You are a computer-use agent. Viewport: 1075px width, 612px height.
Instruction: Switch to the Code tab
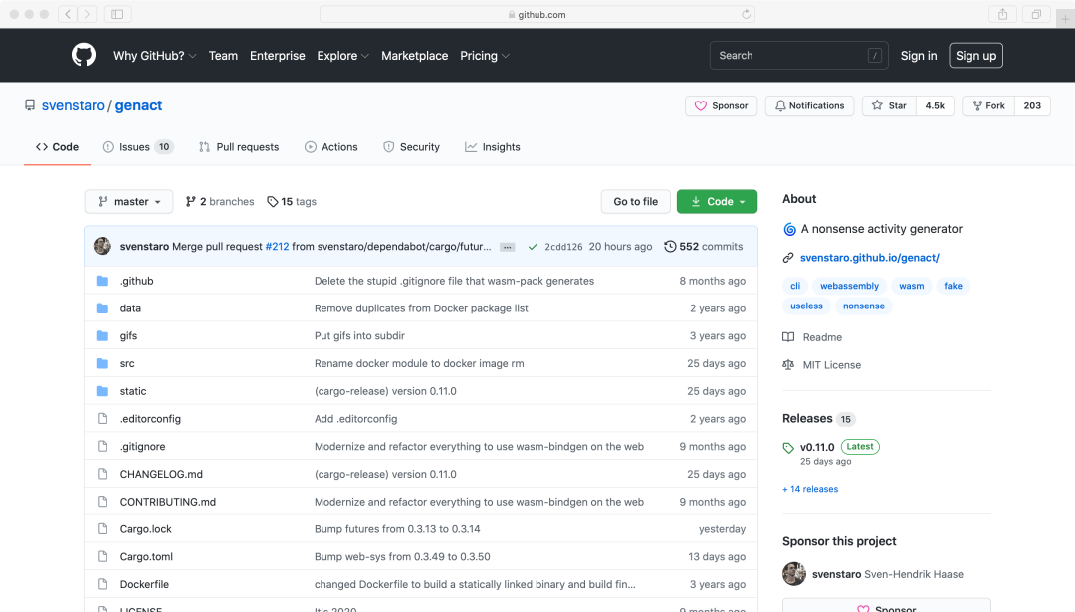pos(57,146)
